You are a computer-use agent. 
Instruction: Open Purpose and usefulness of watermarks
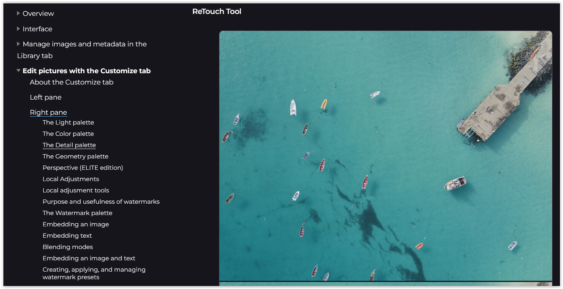101,202
